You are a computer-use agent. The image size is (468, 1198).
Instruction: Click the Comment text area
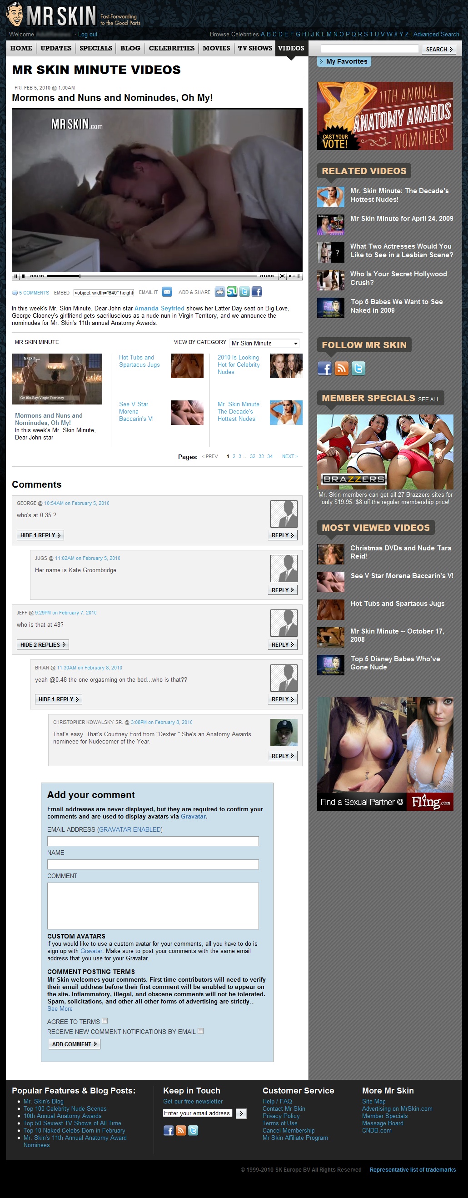pos(153,906)
